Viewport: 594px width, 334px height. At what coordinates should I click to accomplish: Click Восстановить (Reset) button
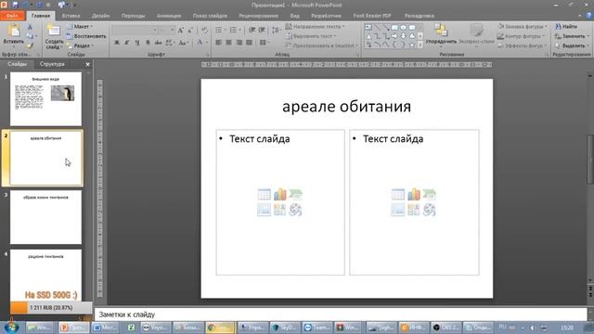[x=86, y=36]
